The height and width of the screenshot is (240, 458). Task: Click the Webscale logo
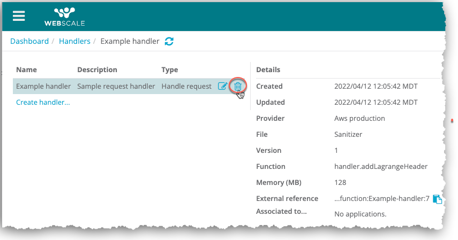pos(64,16)
